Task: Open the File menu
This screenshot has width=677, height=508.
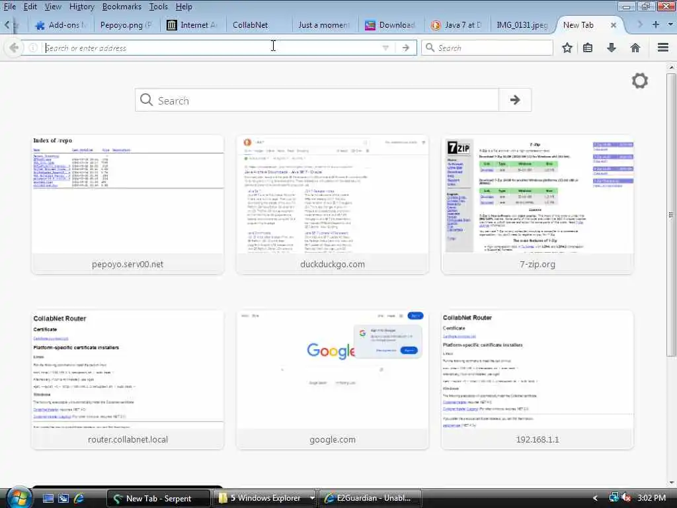Action: [9, 7]
